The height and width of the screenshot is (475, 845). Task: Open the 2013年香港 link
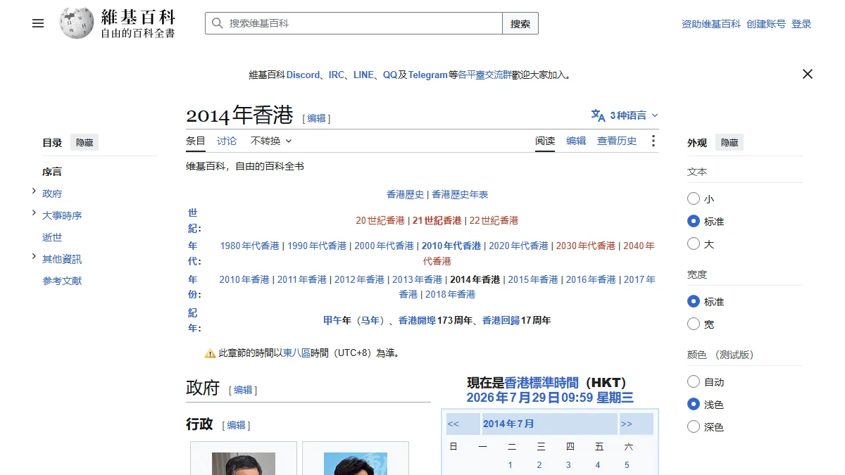point(418,279)
